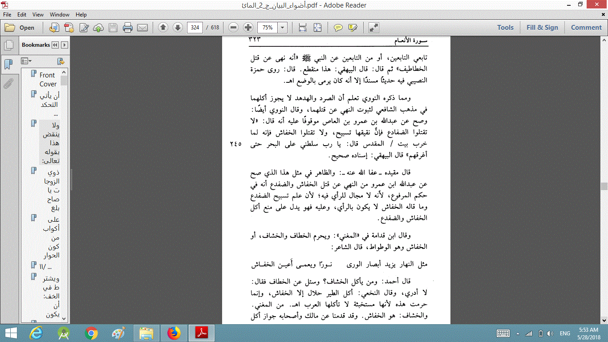This screenshot has width=608, height=342.
Task: Click the create PDF online icon
Action: 69,28
